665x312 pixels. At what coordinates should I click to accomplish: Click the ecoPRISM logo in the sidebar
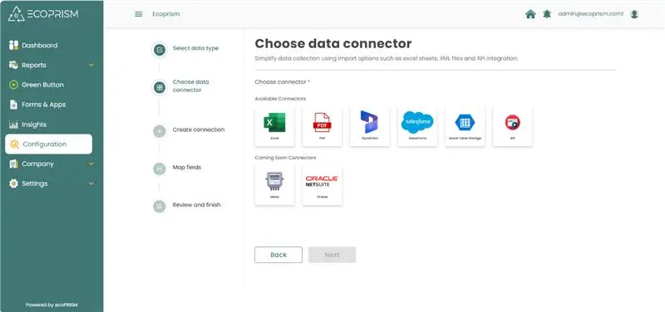coord(43,14)
